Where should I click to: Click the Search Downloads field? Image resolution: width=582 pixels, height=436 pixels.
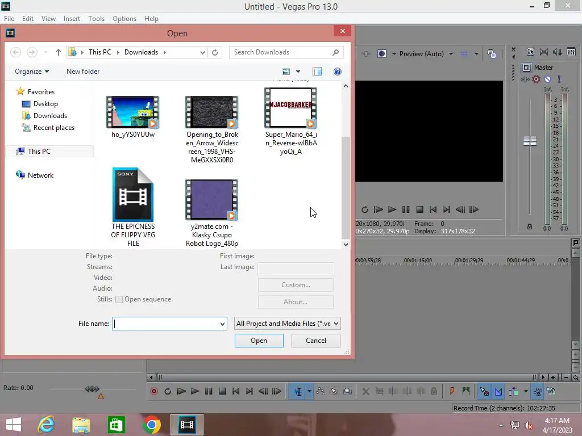tap(286, 52)
